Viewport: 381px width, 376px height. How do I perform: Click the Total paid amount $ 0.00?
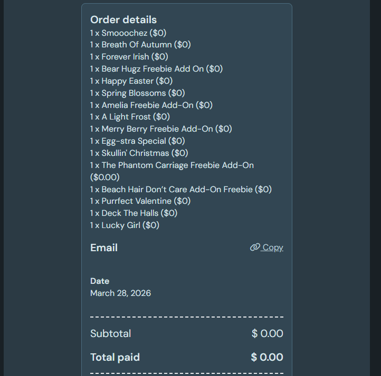[267, 358]
